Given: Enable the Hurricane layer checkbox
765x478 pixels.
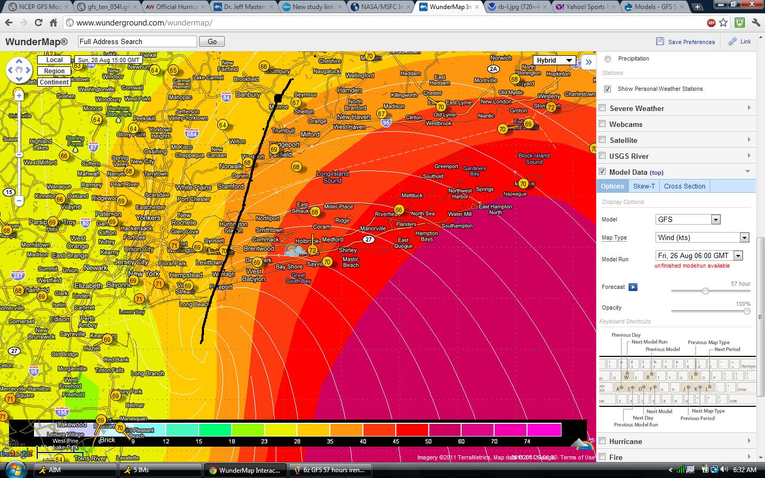Looking at the screenshot, I should (x=602, y=441).
